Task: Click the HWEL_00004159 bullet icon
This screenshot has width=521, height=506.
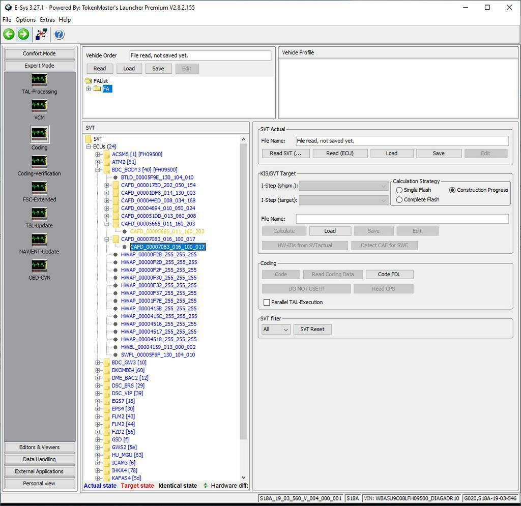Action: [115, 347]
